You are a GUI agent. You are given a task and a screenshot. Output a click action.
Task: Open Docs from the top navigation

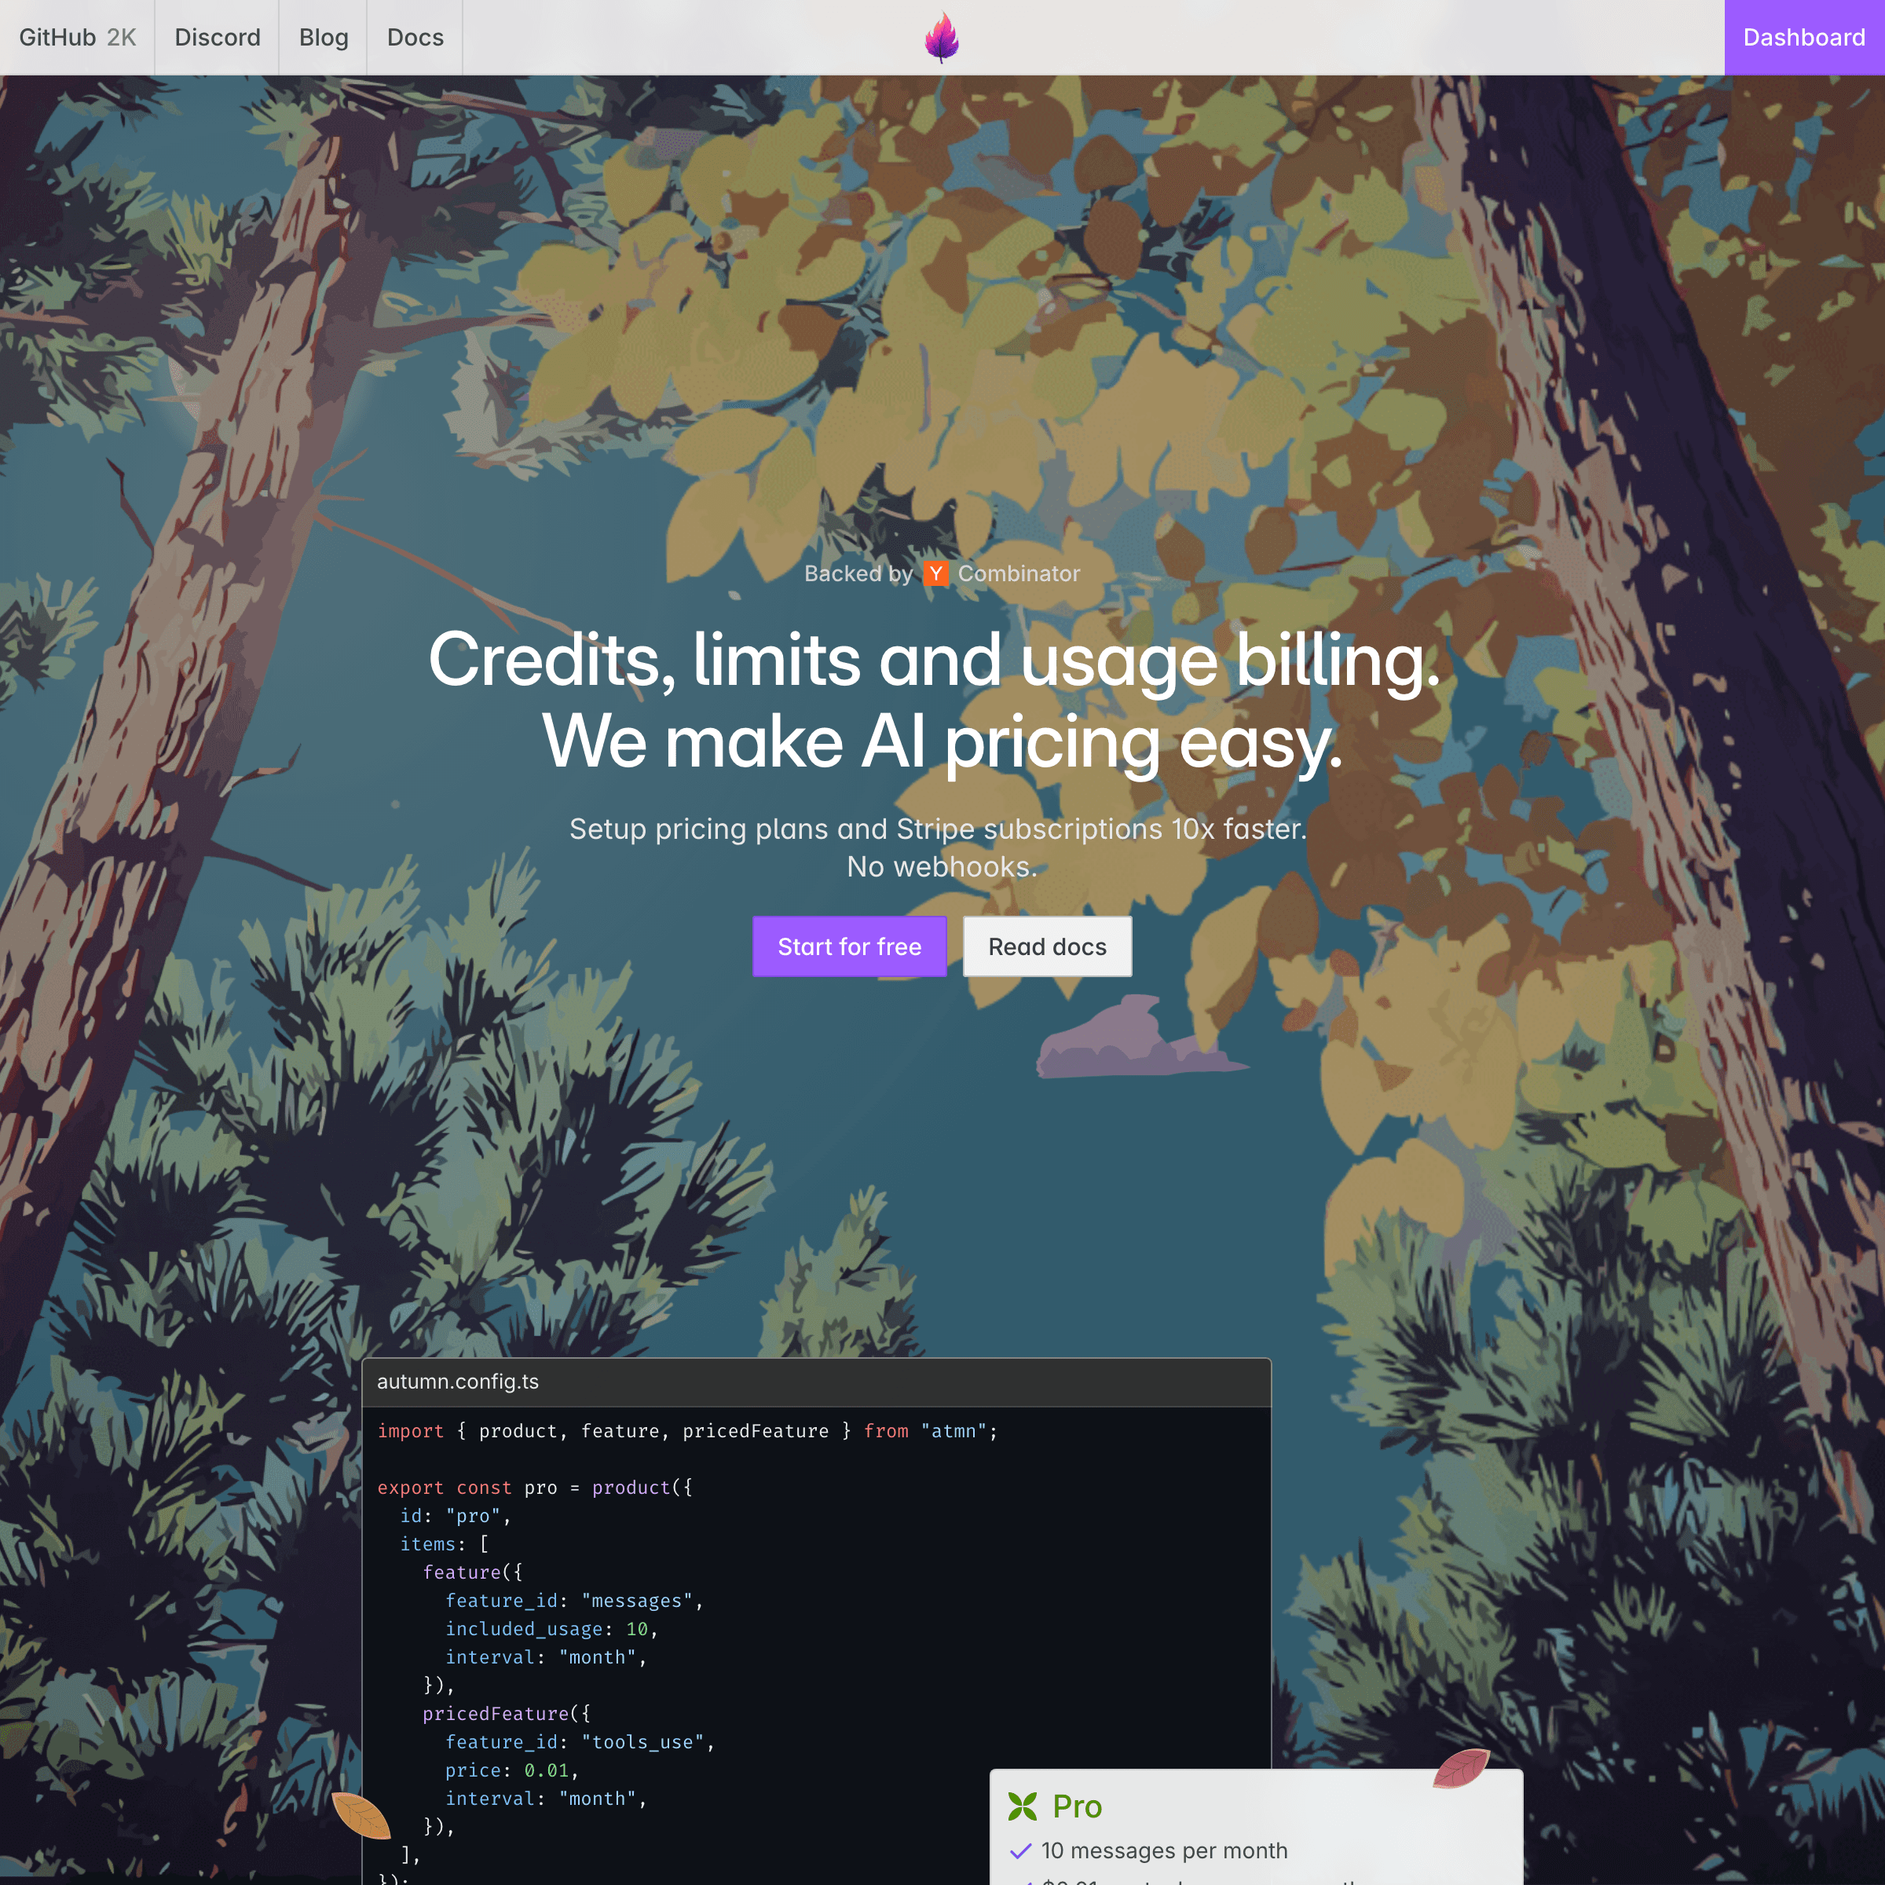point(415,37)
